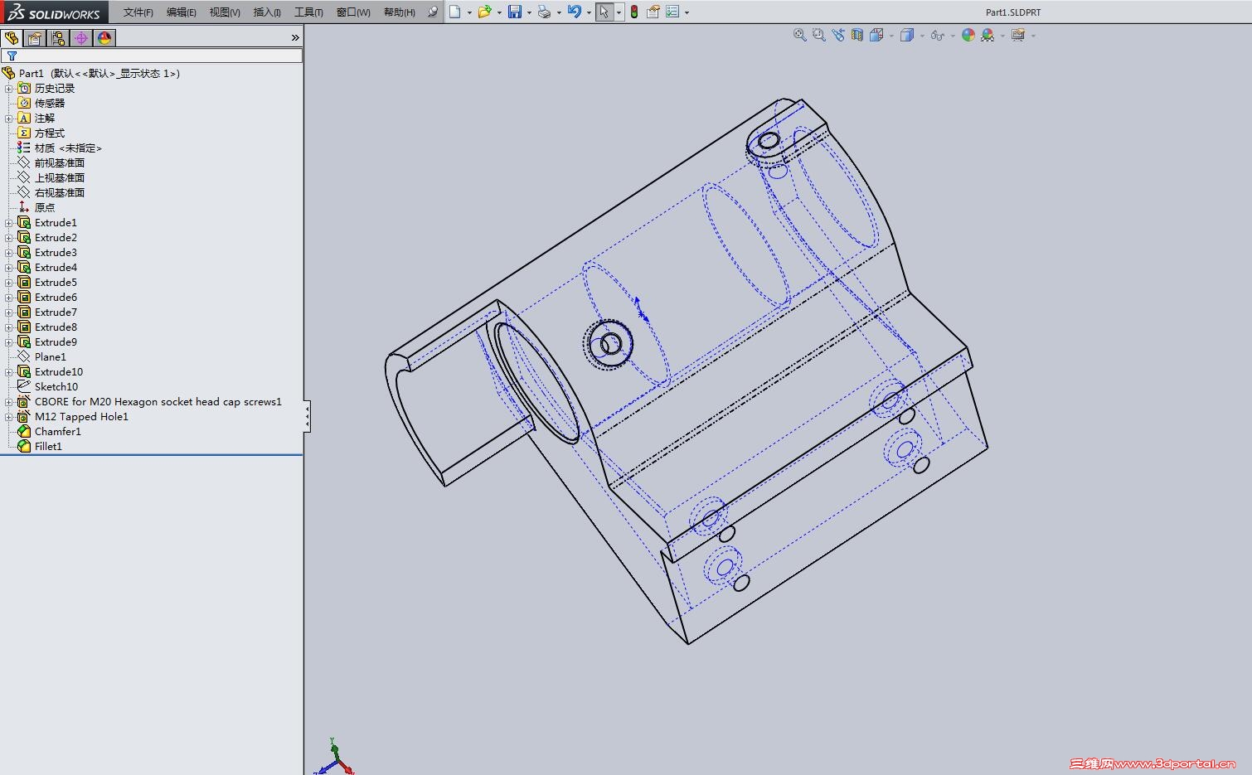Expand the Extrude10 feature

point(9,372)
